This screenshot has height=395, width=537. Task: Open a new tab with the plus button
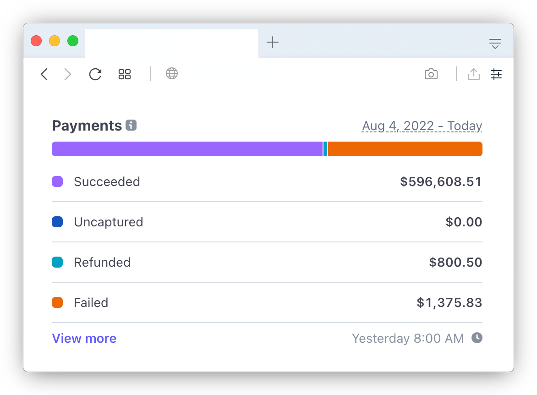pos(273,43)
